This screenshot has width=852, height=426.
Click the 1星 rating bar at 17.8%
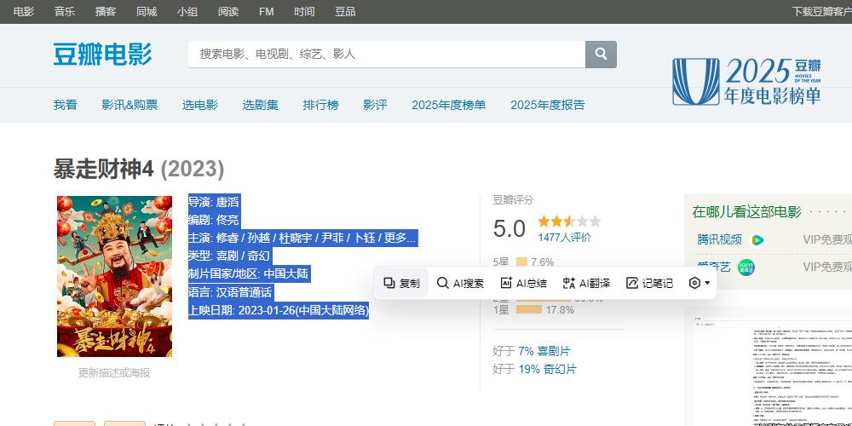528,309
